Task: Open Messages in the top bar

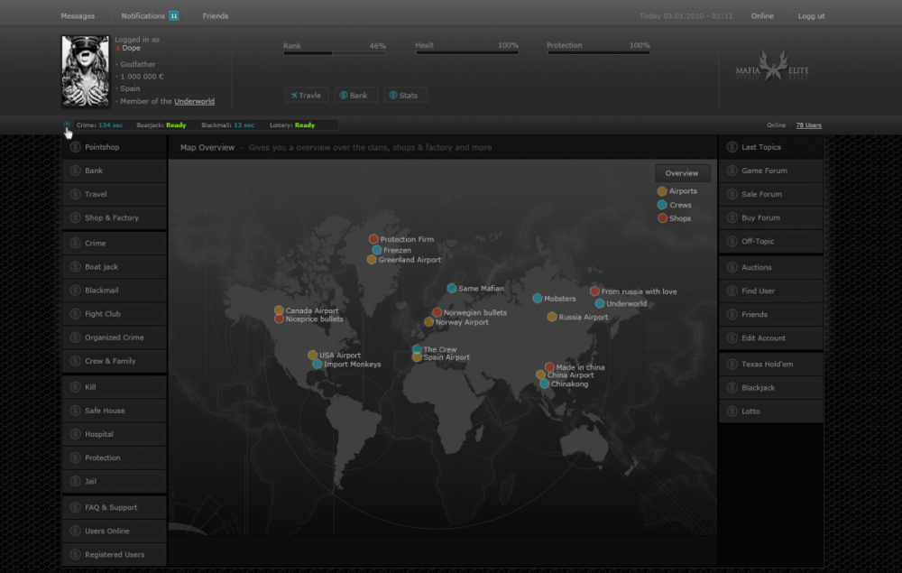Action: tap(78, 16)
